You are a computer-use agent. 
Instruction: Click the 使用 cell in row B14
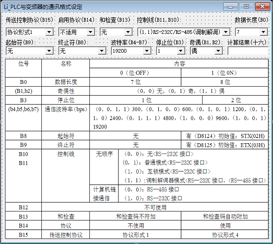[x=225, y=226]
